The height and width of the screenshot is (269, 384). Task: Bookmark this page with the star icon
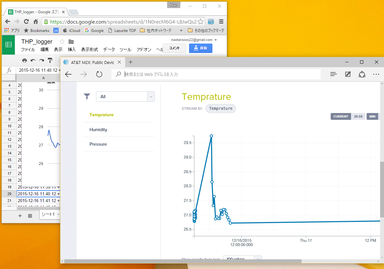tap(201, 22)
